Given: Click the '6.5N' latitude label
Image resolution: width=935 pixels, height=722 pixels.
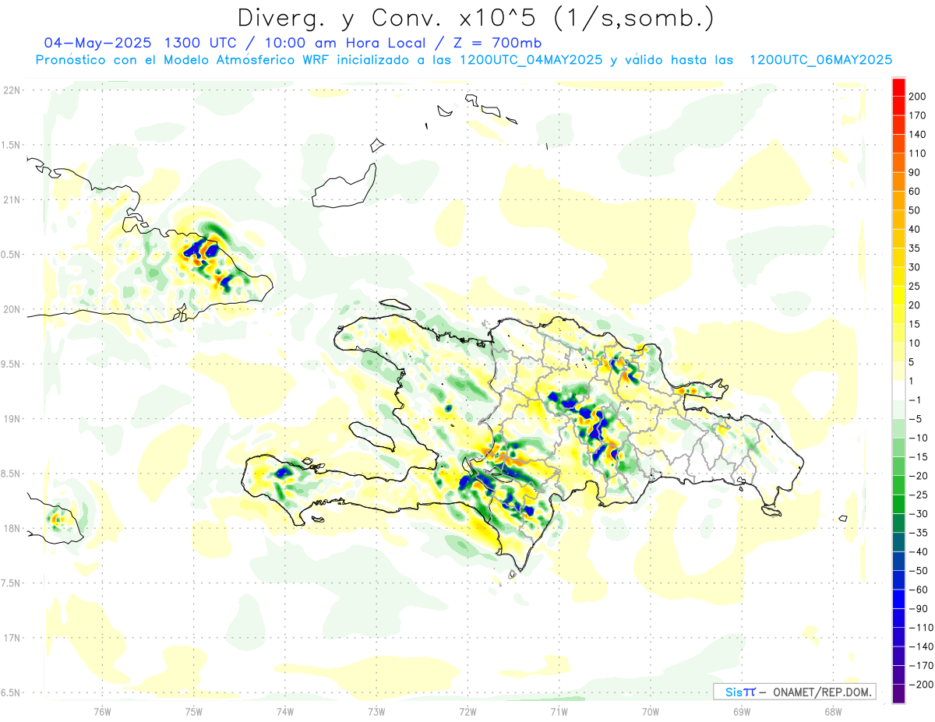Looking at the screenshot, I should pyautogui.click(x=11, y=692).
